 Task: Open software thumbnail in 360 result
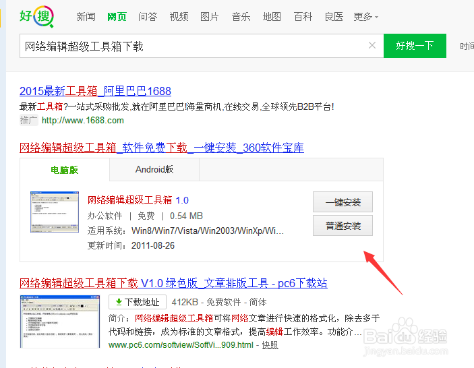55,212
